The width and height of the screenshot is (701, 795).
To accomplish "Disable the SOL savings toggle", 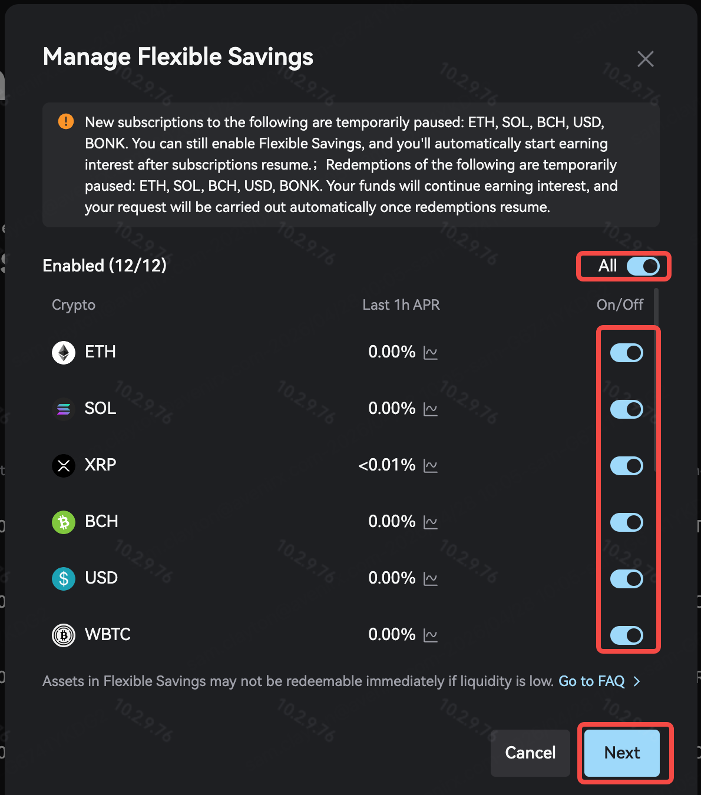I will (627, 409).
